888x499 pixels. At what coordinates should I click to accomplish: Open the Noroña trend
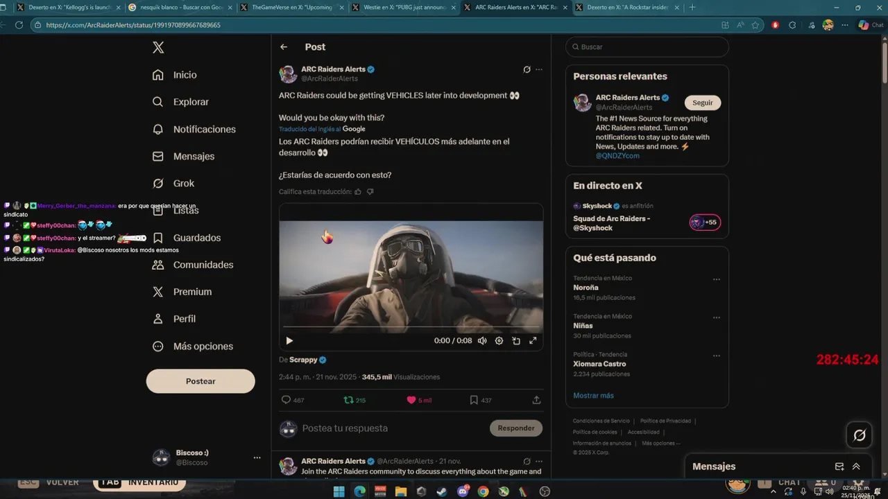[x=586, y=288]
